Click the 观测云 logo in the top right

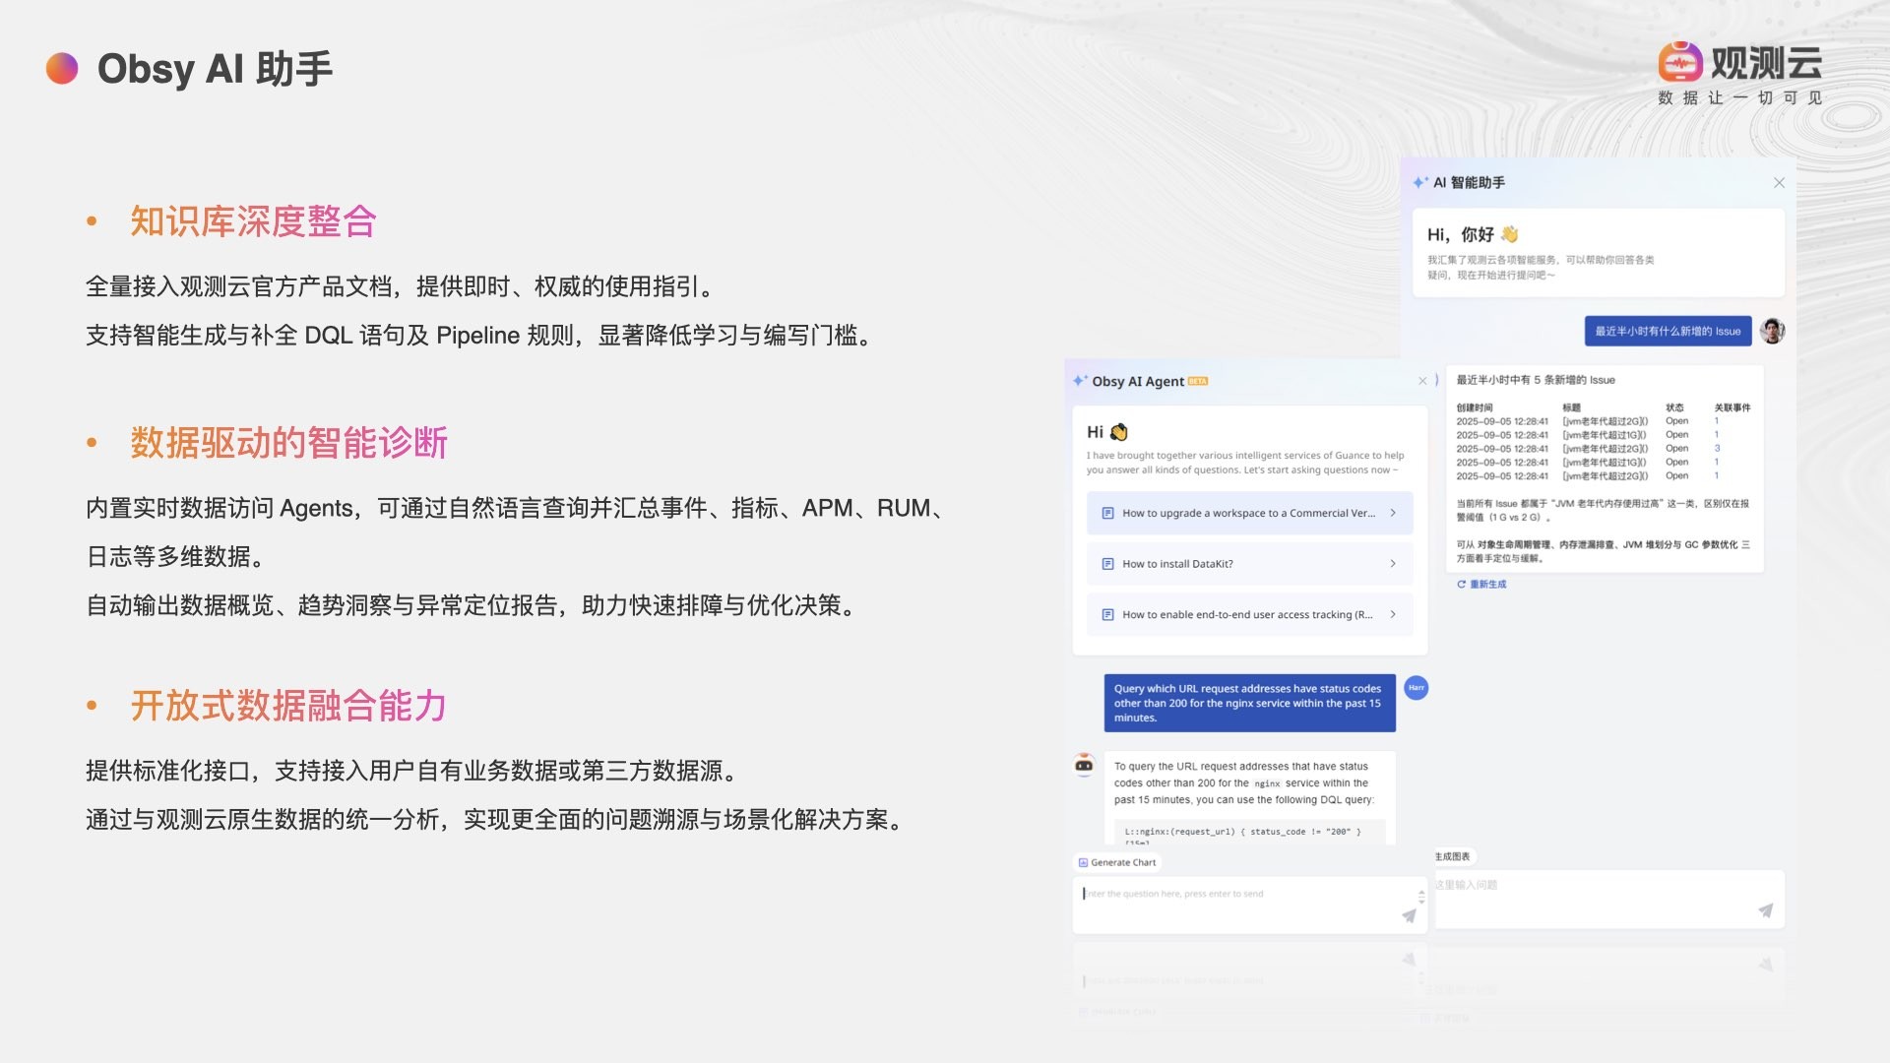click(x=1738, y=65)
